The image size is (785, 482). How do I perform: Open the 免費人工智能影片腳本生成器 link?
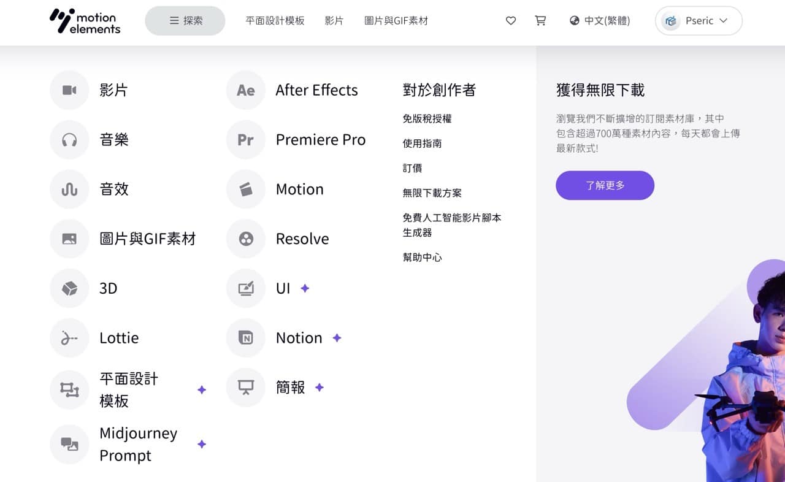[452, 225]
